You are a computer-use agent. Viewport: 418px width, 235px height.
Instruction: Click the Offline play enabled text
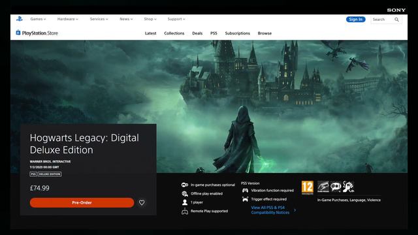206,194
